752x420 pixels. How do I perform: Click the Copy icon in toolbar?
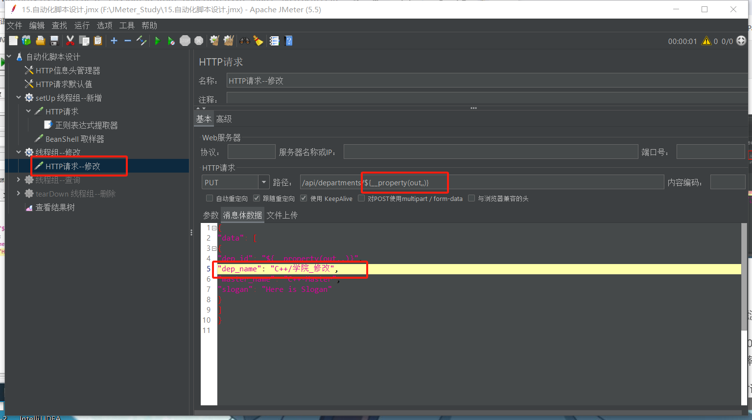coord(84,41)
